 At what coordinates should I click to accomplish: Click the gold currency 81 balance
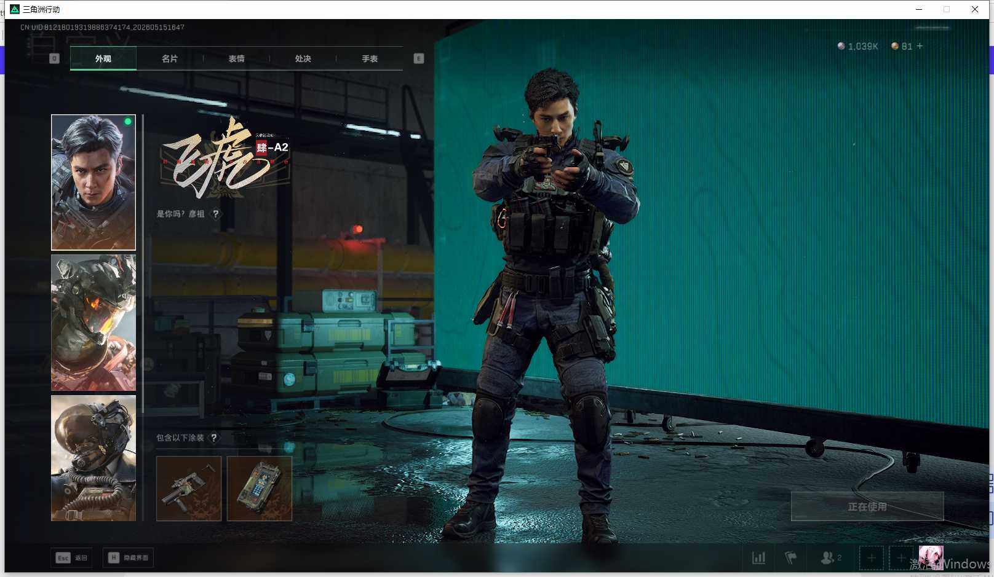click(902, 47)
